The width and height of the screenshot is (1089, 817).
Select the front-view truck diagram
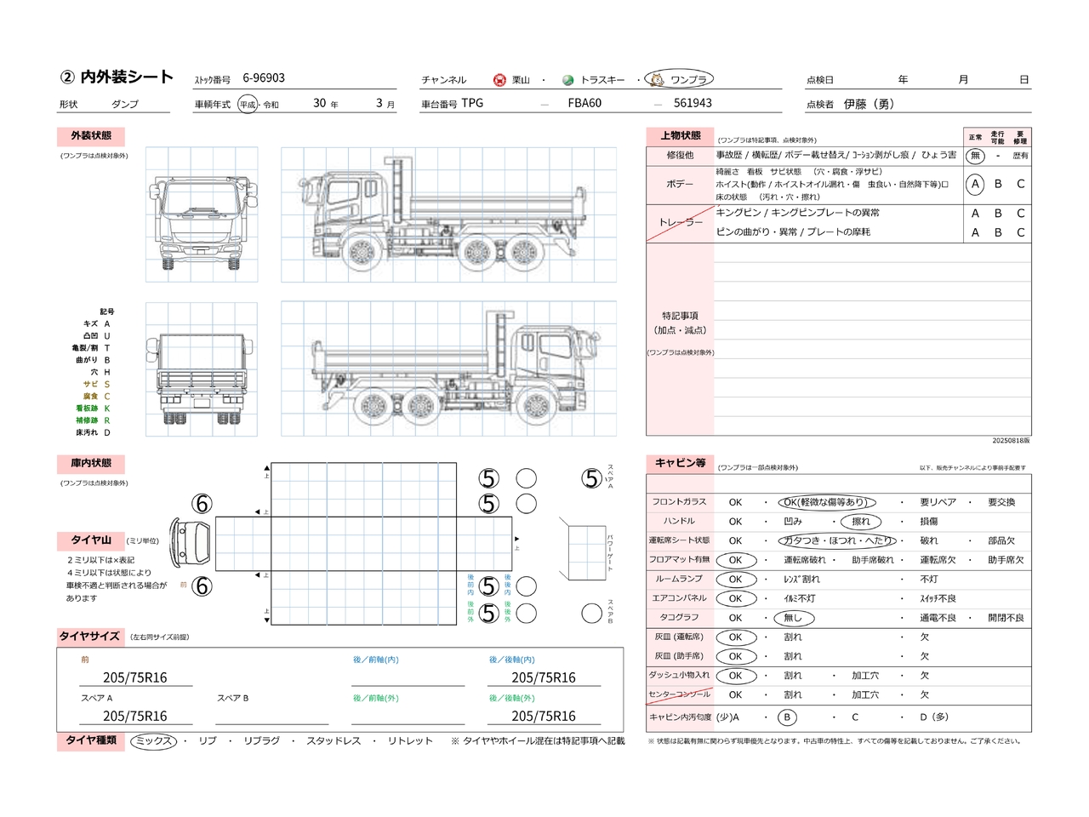pos(202,215)
